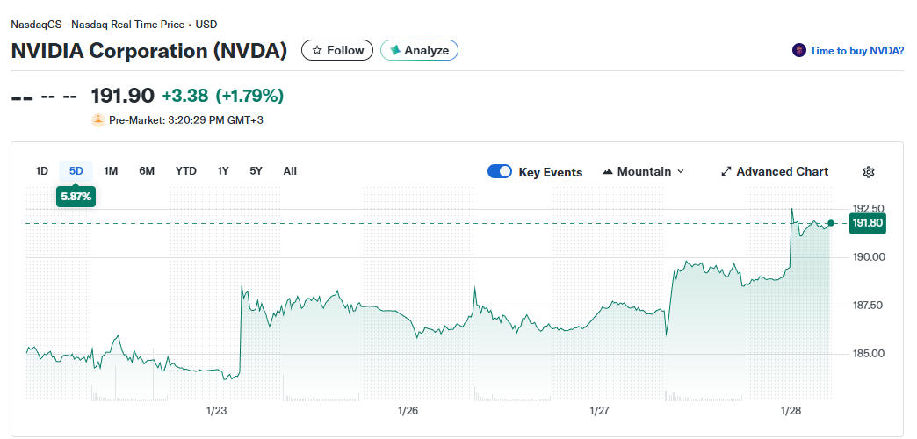The width and height of the screenshot is (917, 439).
Task: Select the 1M time range
Action: point(111,171)
